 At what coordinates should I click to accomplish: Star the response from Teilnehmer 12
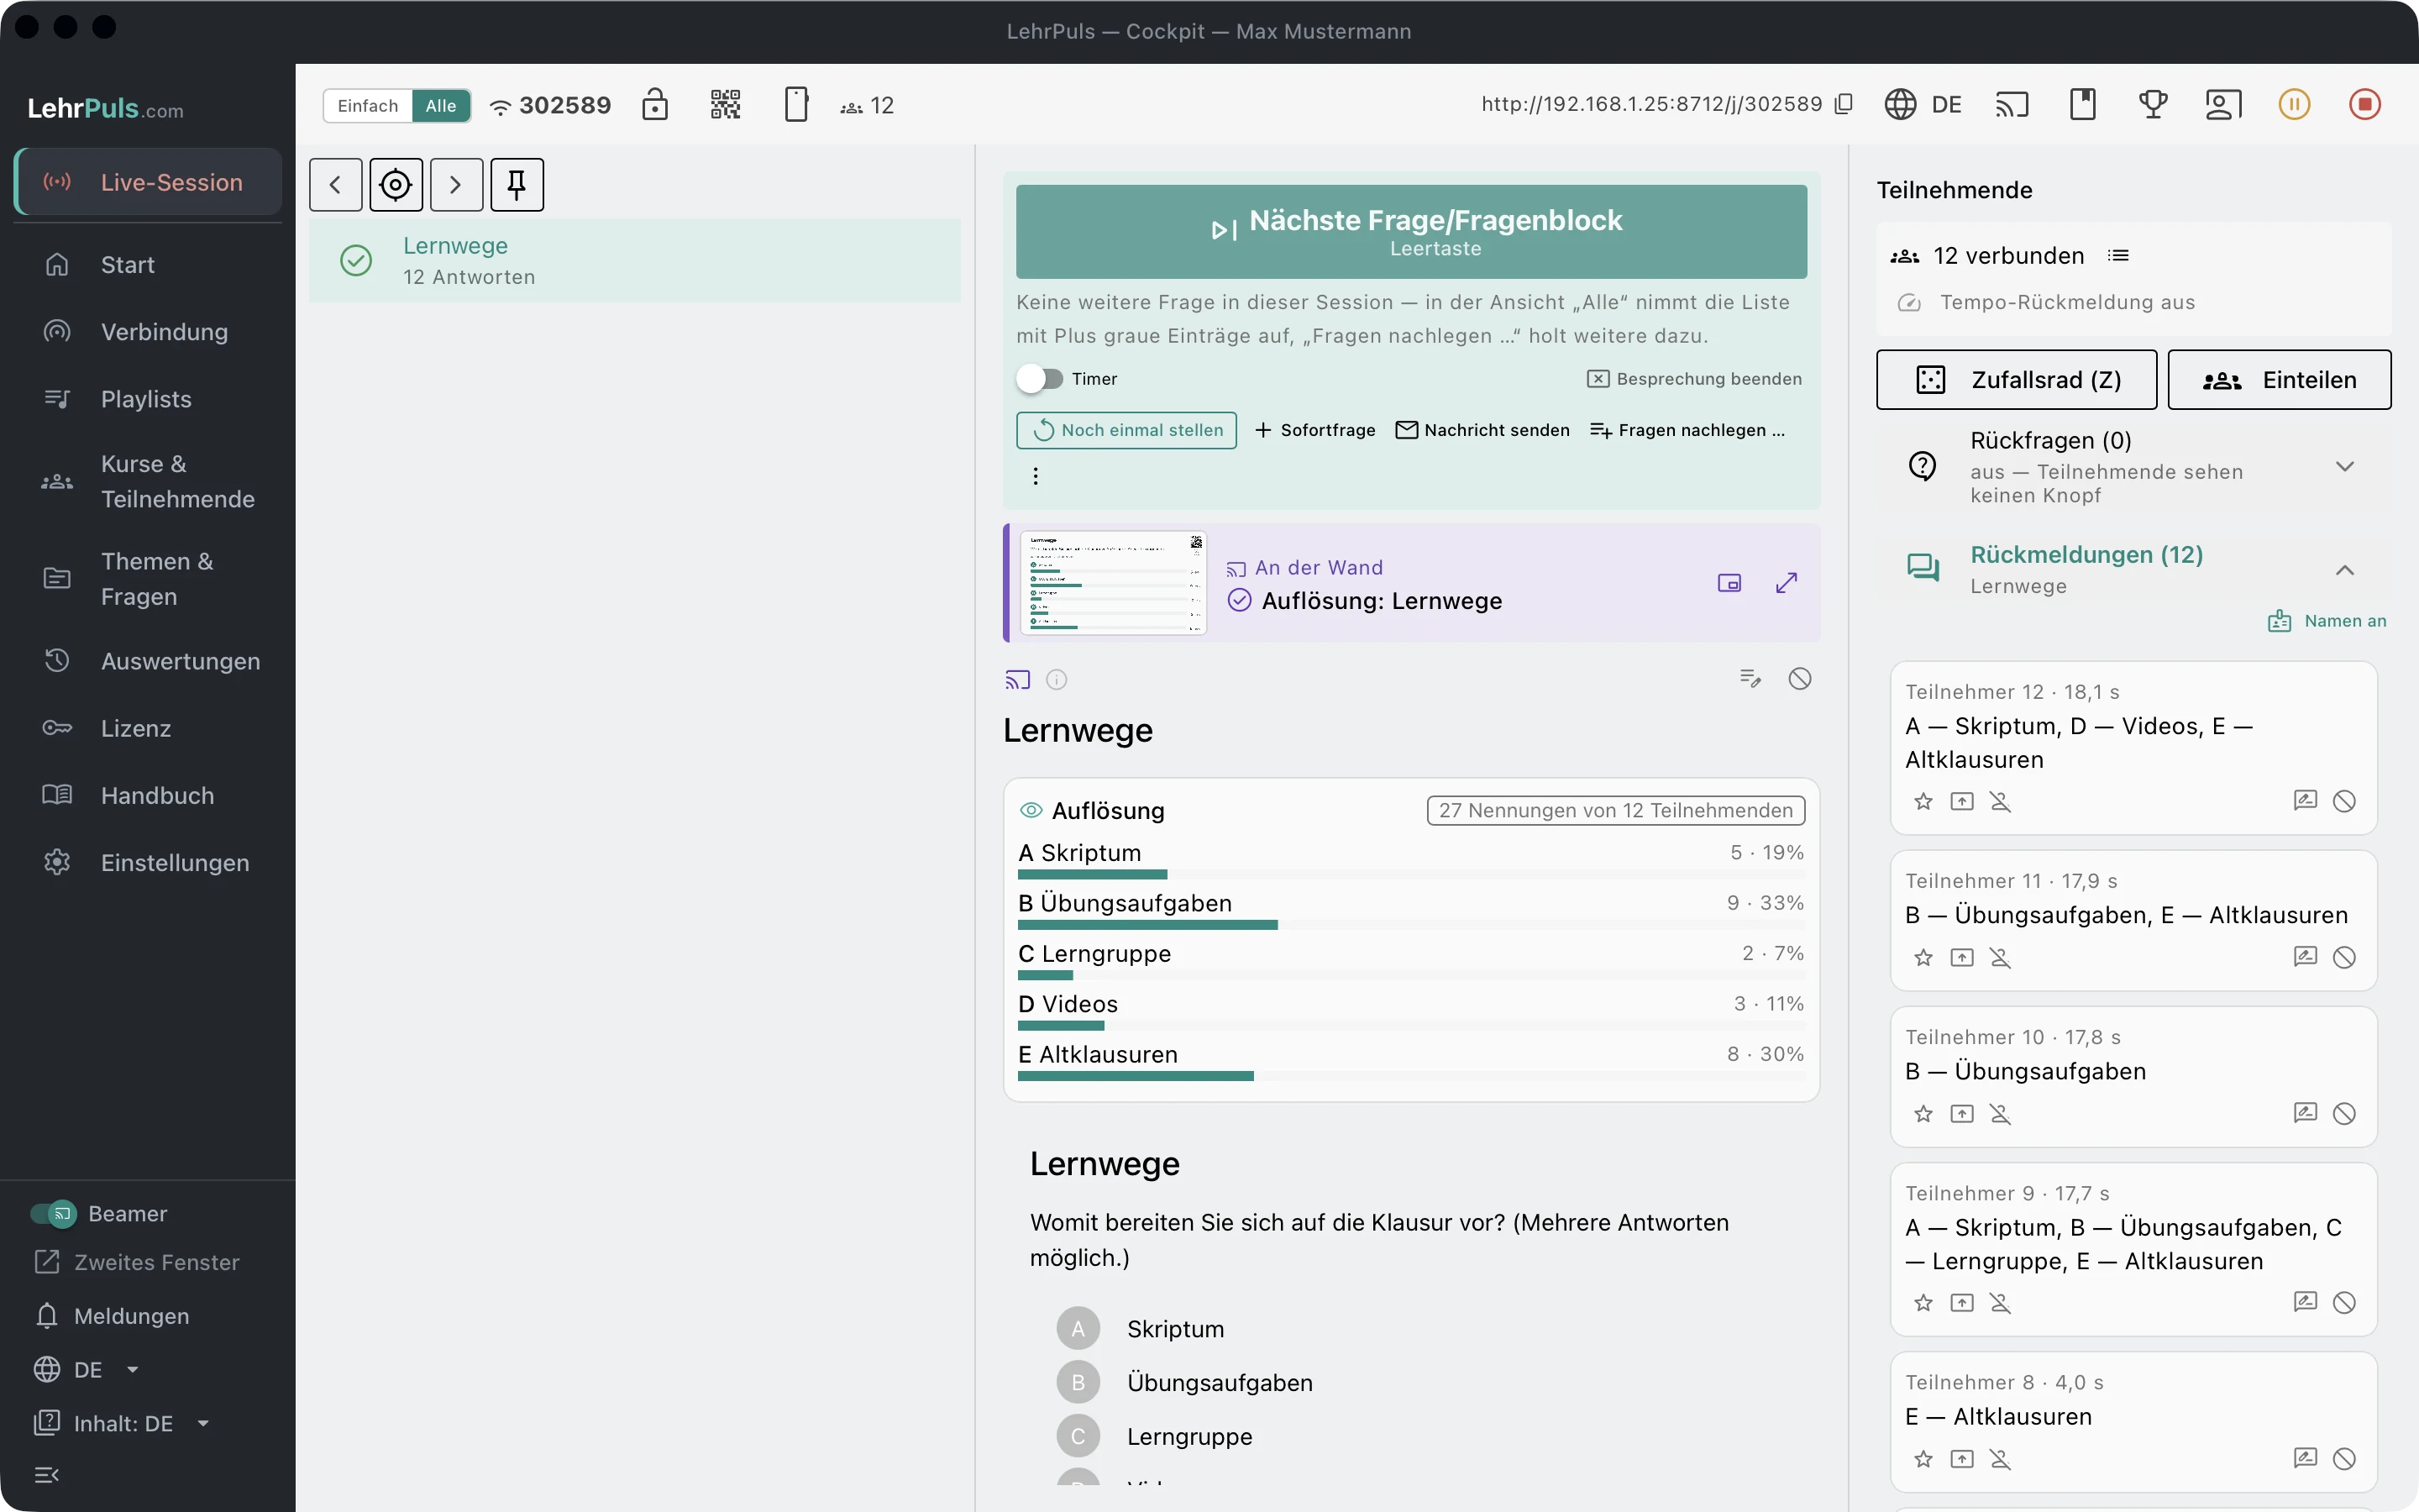click(x=1923, y=801)
